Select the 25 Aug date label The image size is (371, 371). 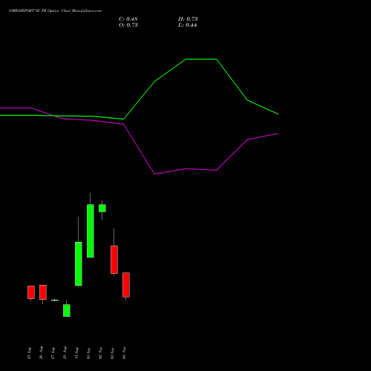29,353
